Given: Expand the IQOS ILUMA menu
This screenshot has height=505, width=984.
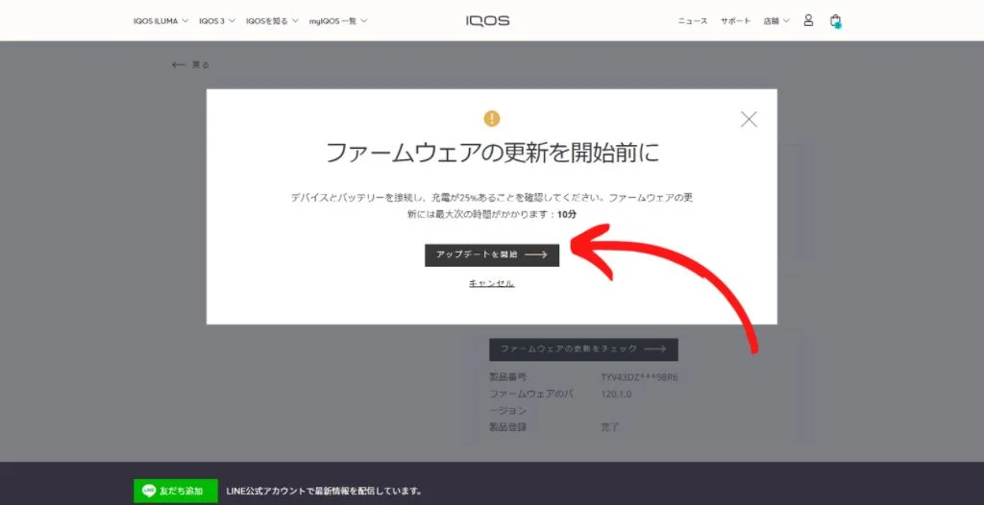Looking at the screenshot, I should point(160,21).
